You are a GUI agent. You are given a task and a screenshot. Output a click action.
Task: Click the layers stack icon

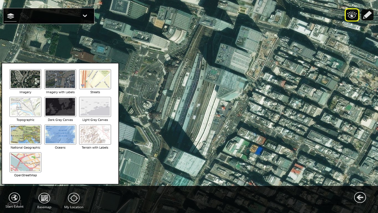11,16
